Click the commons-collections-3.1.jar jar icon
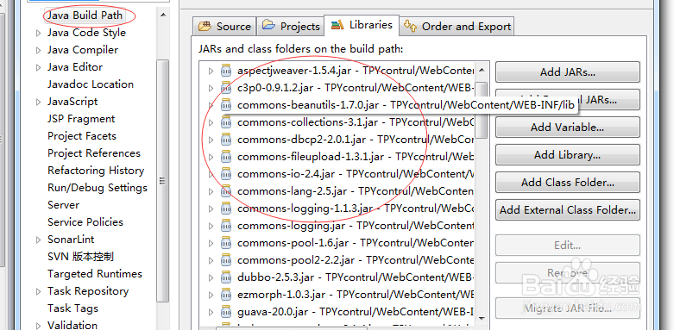Viewport: 680px width, 330px height. pos(226,122)
